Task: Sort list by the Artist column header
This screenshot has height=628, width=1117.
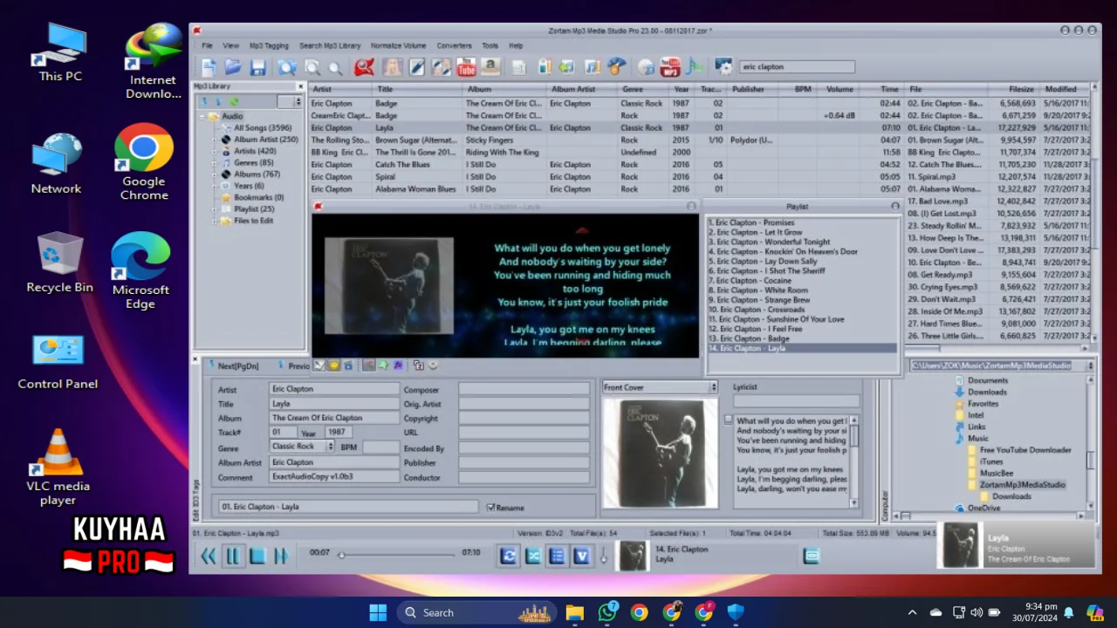Action: (x=341, y=89)
